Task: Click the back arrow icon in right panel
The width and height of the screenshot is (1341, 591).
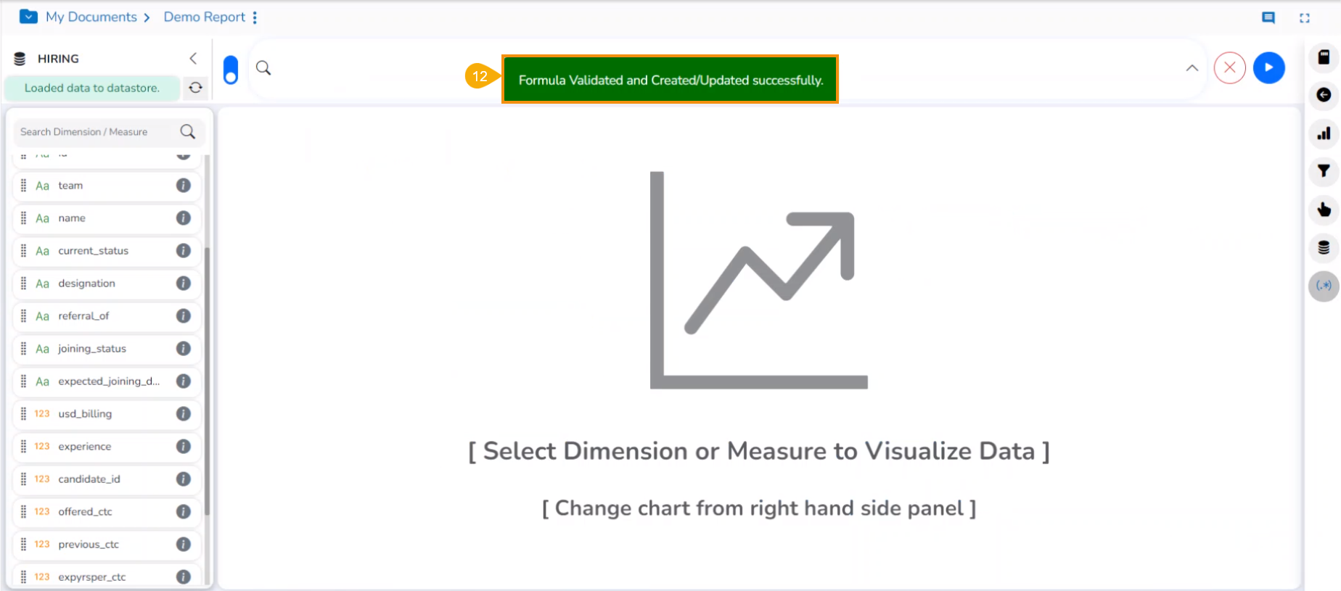Action: tap(1324, 95)
